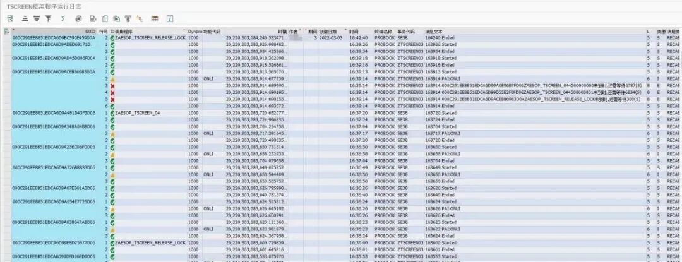Click message text 163926:Started
Screen dimensions: 682x262
point(441,44)
